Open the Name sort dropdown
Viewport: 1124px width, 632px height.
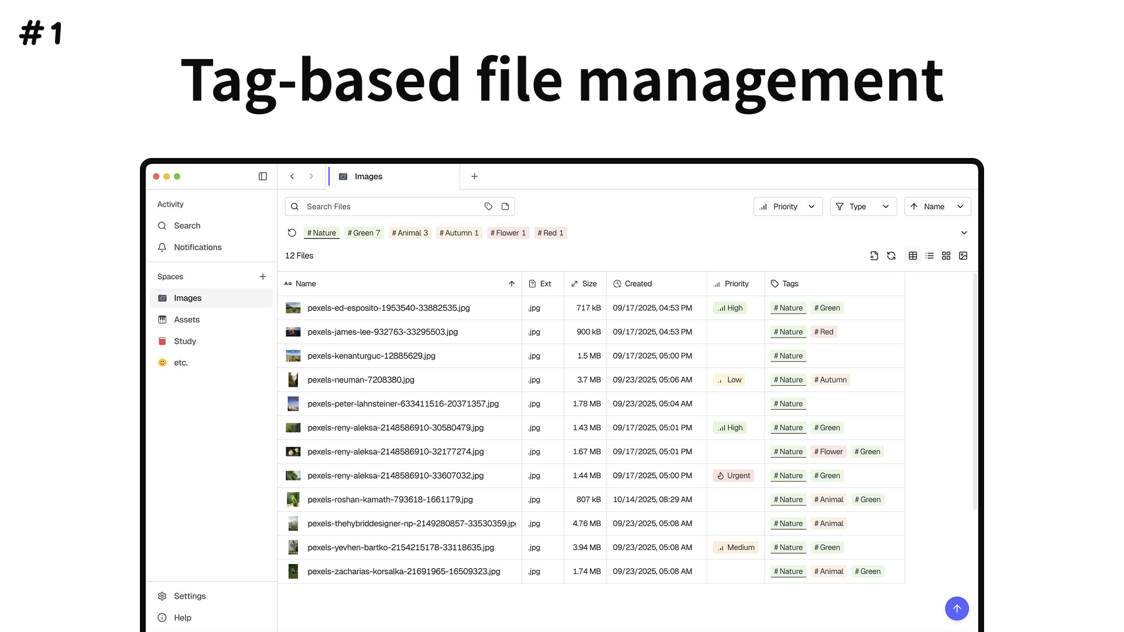pyautogui.click(x=937, y=206)
